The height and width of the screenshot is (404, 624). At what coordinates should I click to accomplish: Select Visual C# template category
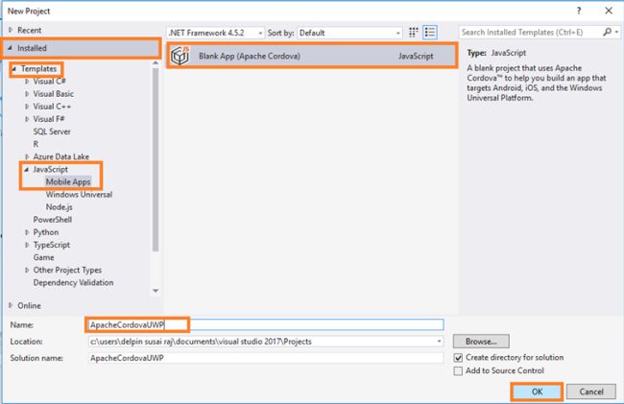[x=49, y=82]
